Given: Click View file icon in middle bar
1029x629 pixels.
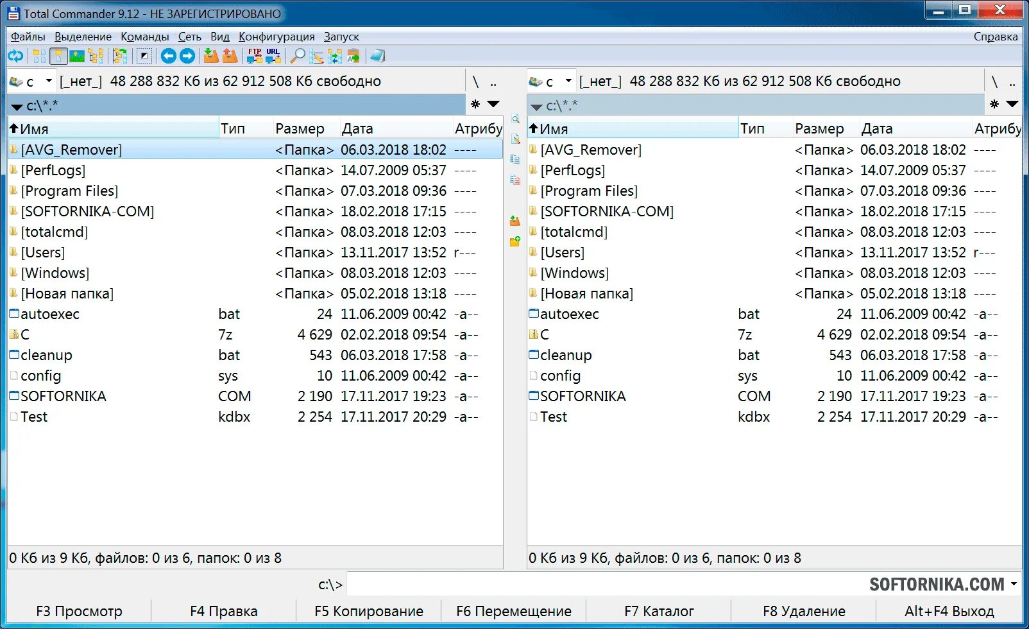Looking at the screenshot, I should pyautogui.click(x=515, y=119).
